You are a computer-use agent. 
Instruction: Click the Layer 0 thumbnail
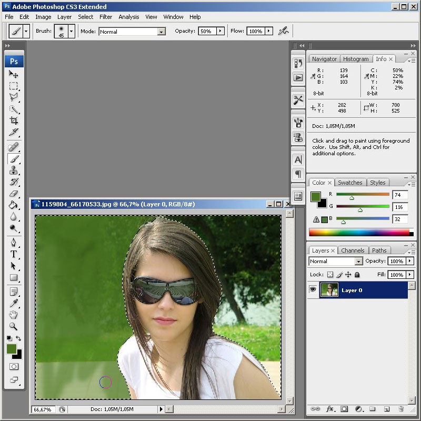[x=329, y=290]
